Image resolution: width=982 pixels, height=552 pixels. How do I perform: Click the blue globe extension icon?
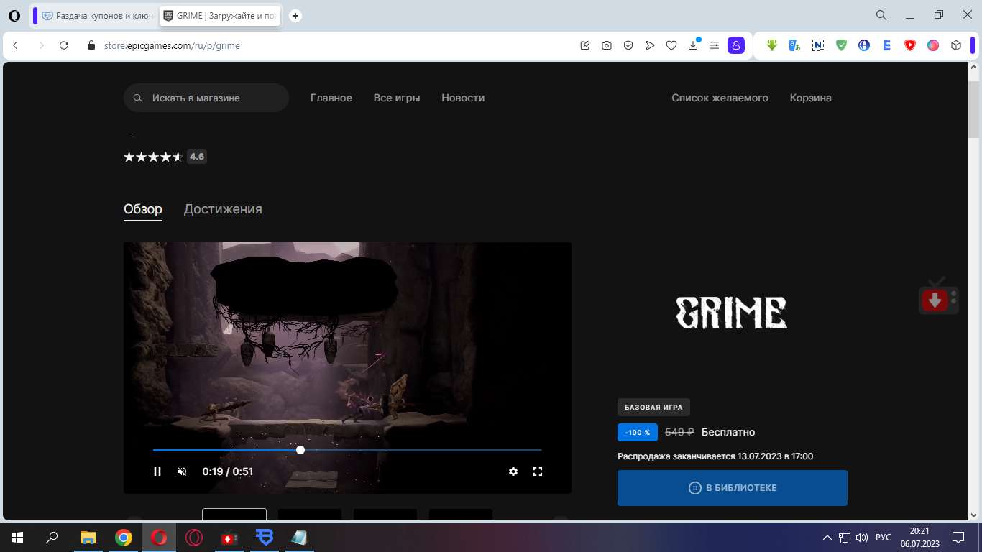pyautogui.click(x=864, y=45)
